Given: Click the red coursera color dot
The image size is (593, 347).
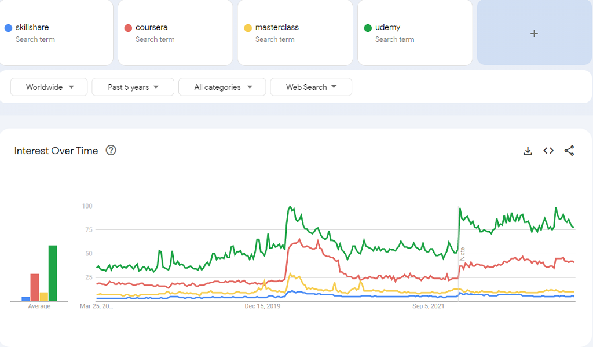Looking at the screenshot, I should pos(128,28).
